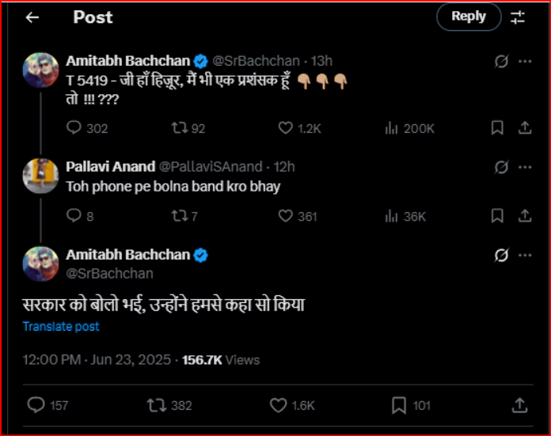
Task: Open more options on main post
Action: (x=524, y=255)
